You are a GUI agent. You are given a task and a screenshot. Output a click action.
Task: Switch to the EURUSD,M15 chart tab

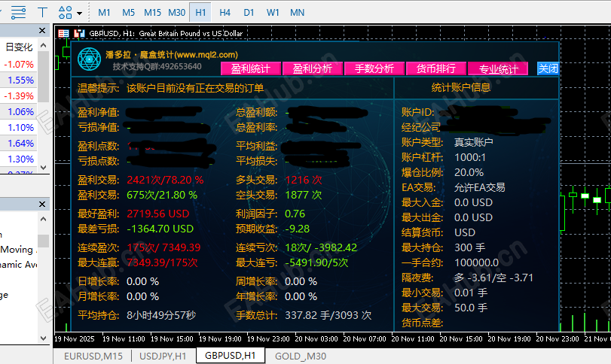coord(93,356)
